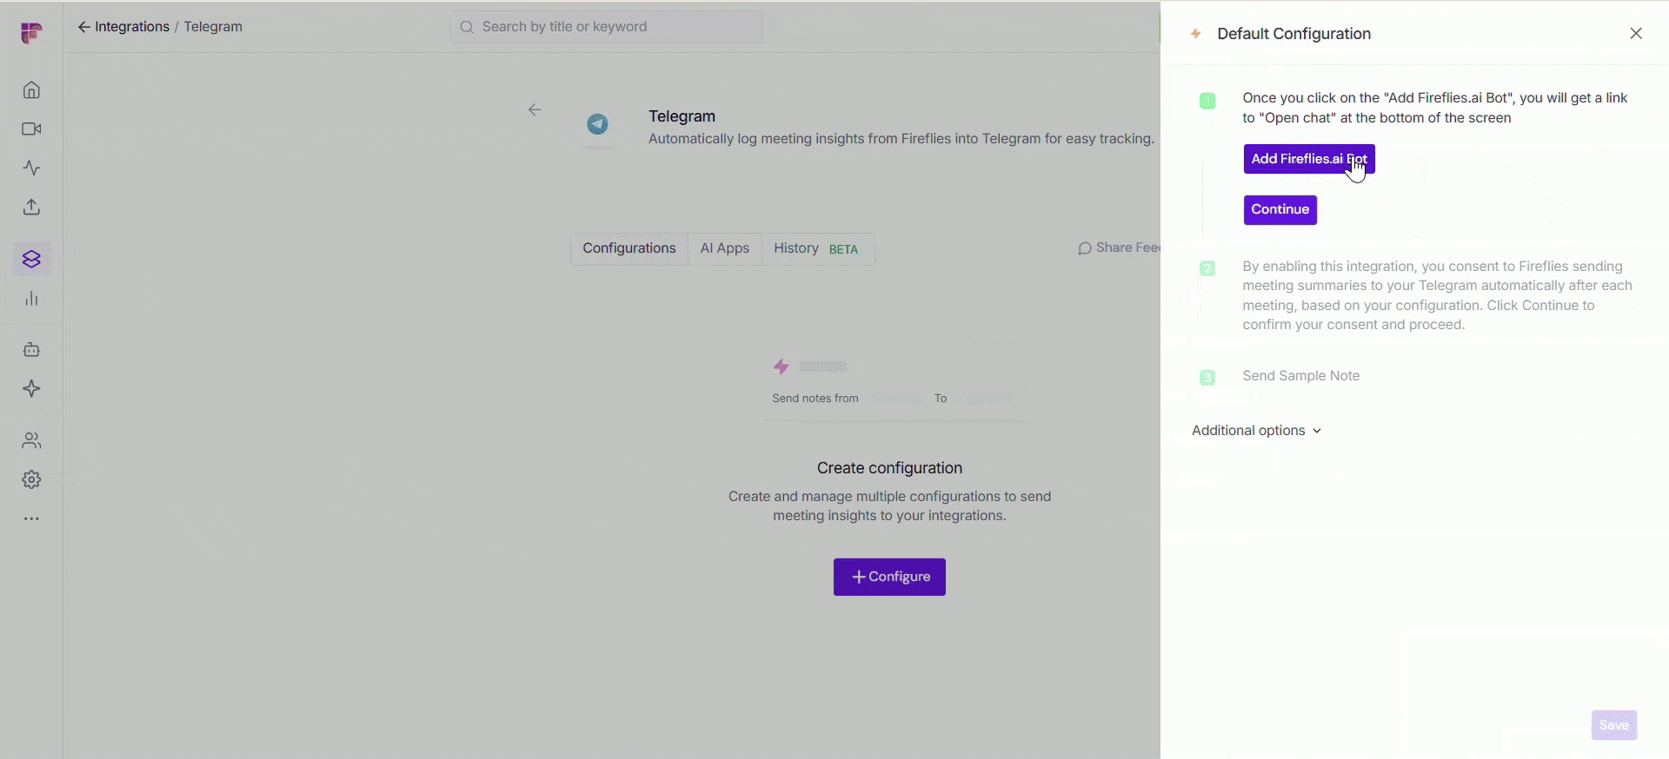Click the Send Sample Note step

point(1301,376)
